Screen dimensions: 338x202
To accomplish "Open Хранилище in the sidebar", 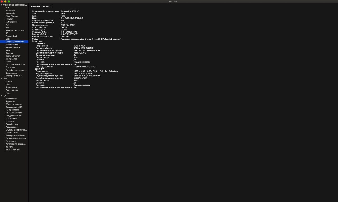I will point(11,73).
